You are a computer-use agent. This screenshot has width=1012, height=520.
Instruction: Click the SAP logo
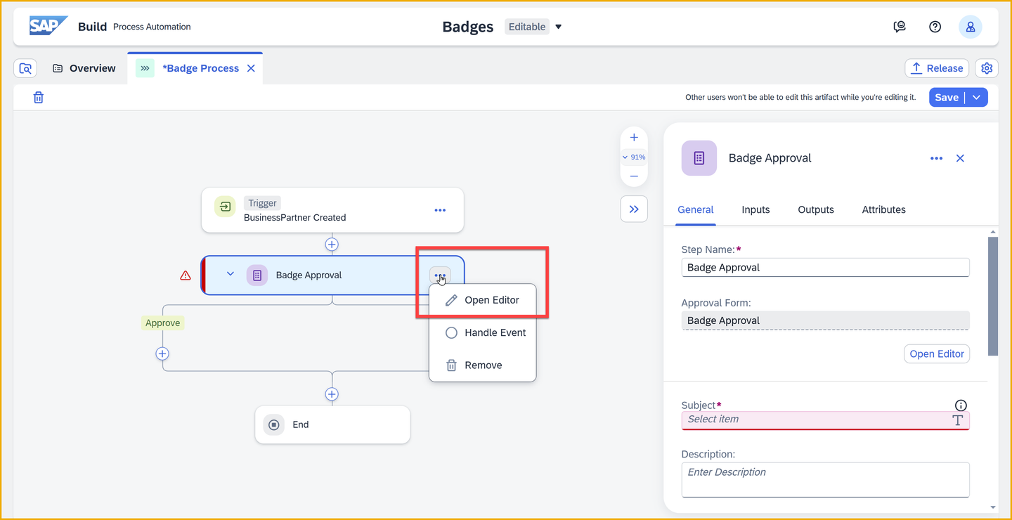pyautogui.click(x=47, y=26)
